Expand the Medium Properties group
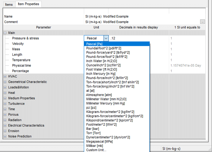 point(5,98)
